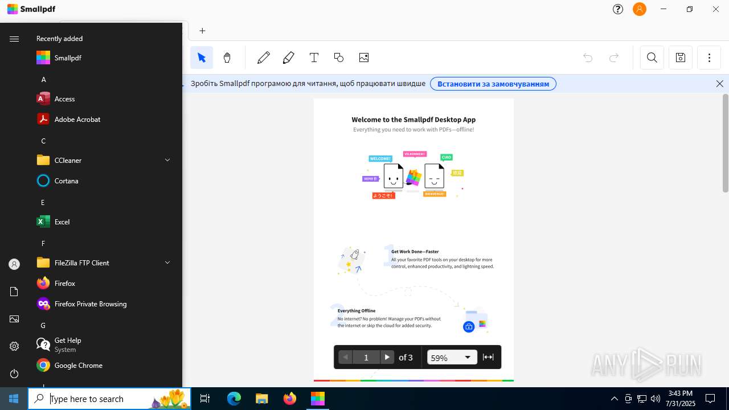The height and width of the screenshot is (410, 729).
Task: Open Google Chrome from Start menu
Action: pos(104,365)
